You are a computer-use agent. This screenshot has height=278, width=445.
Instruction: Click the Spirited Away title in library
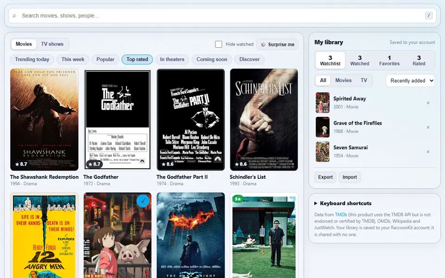pyautogui.click(x=350, y=99)
